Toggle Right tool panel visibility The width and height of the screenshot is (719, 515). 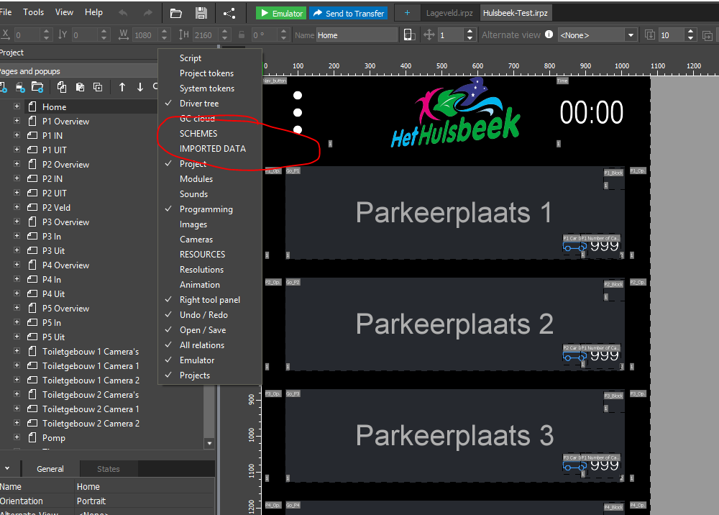click(209, 299)
